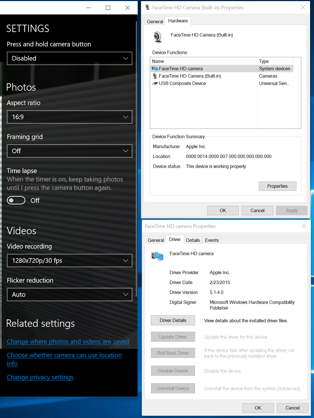Click the Location value 0000.0014.0000.007 text
This screenshot has width=314, height=418.
(x=229, y=156)
